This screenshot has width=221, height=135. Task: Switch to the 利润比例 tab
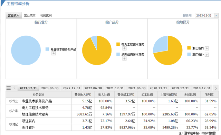(46, 15)
